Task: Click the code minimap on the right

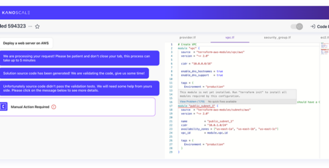Action: point(324,49)
